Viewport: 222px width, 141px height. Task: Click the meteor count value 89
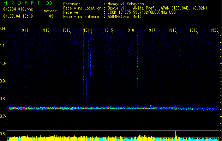(x=51, y=16)
